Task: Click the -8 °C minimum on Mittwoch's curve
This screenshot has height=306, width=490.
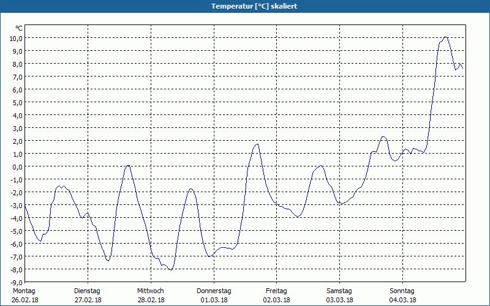Action: pos(171,270)
